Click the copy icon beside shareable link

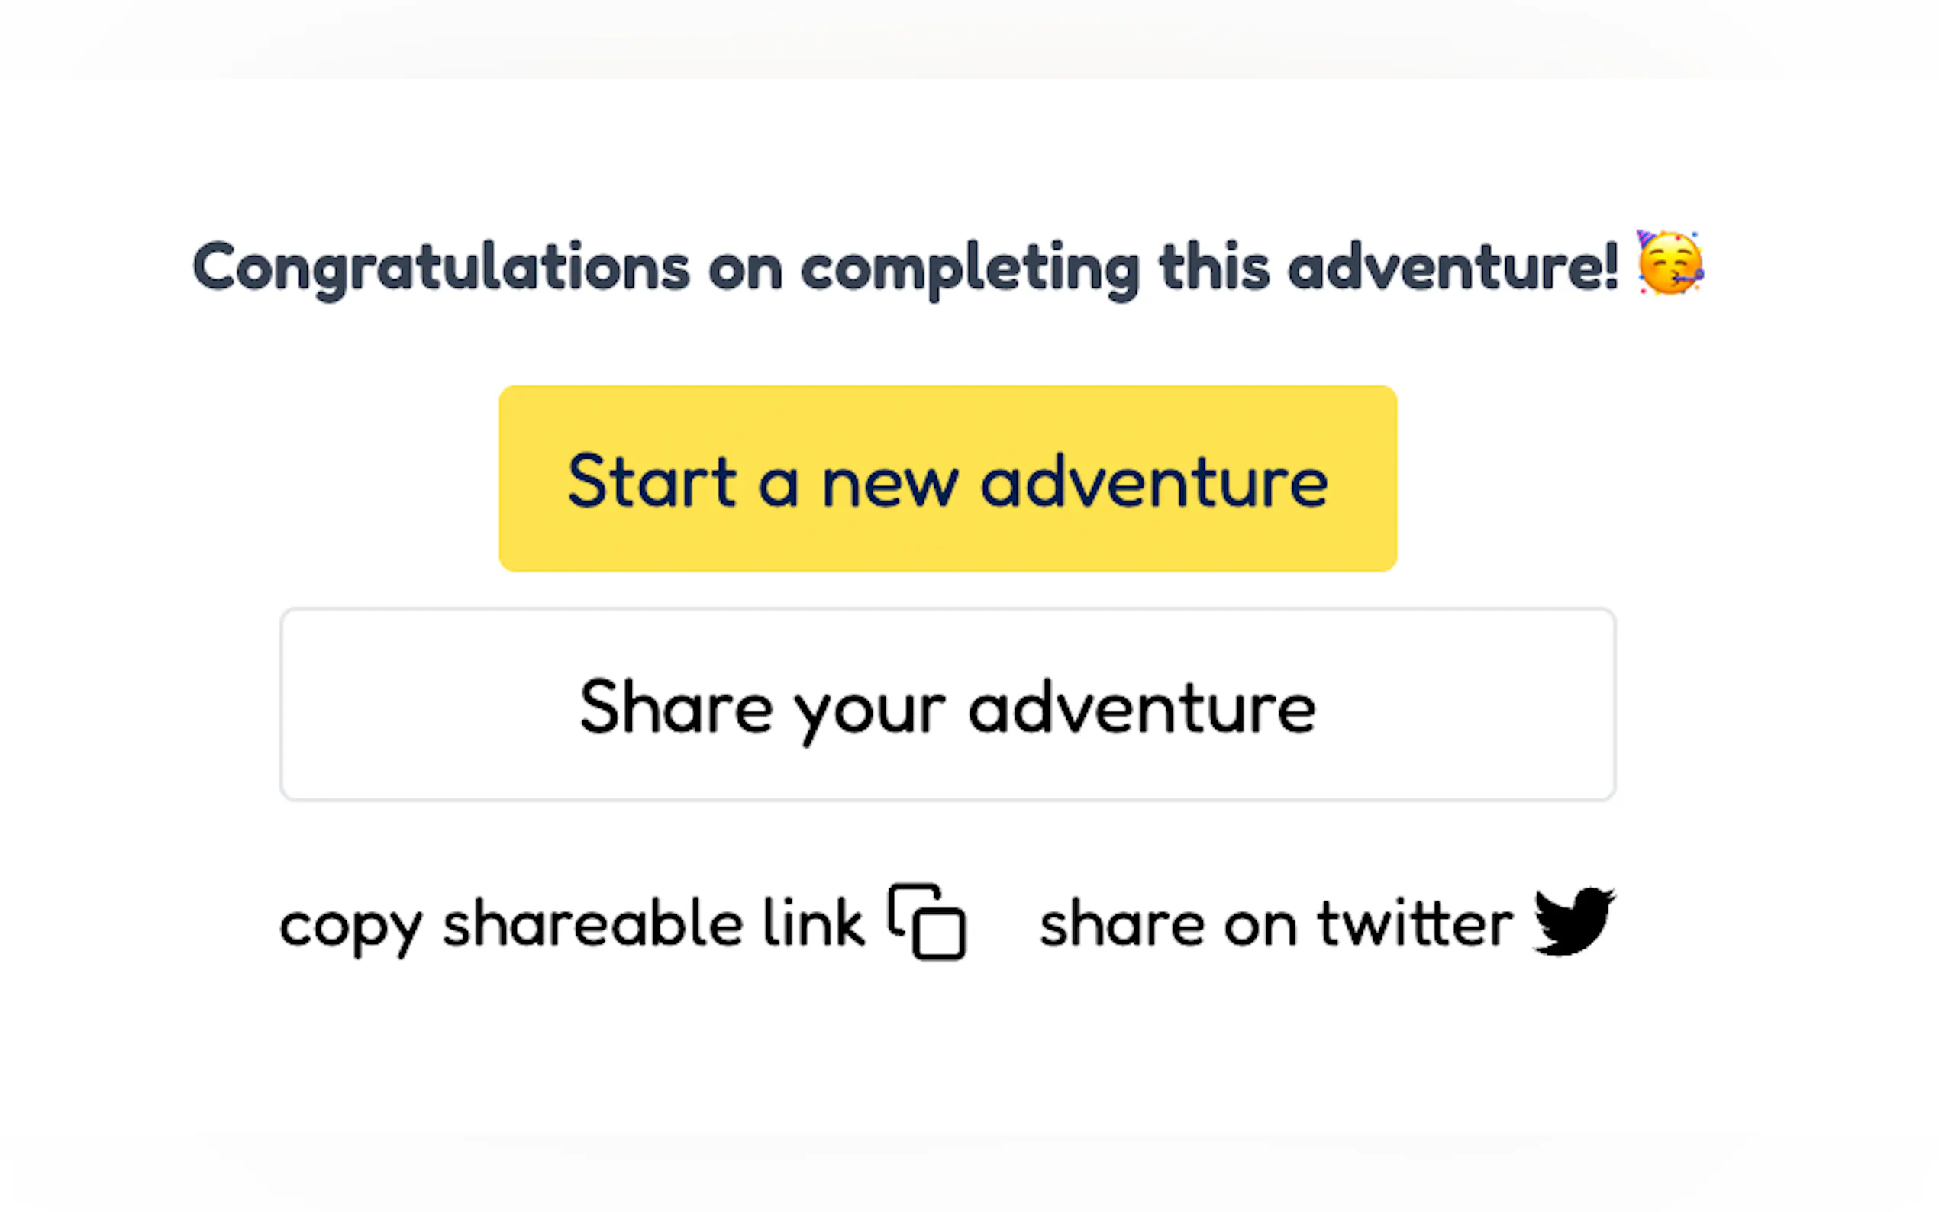coord(927,922)
